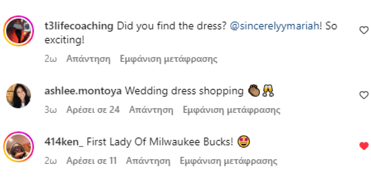The width and height of the screenshot is (371, 177).
Task: Open the 414ken_ username link
Action: tap(64, 142)
